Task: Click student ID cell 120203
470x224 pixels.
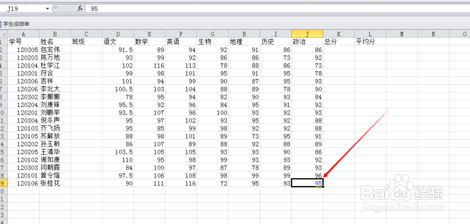Action: [x=23, y=57]
